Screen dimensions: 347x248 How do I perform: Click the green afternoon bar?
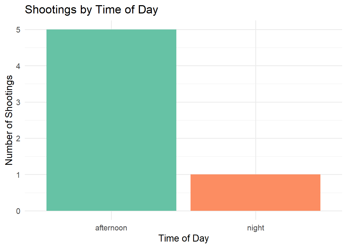111,120
